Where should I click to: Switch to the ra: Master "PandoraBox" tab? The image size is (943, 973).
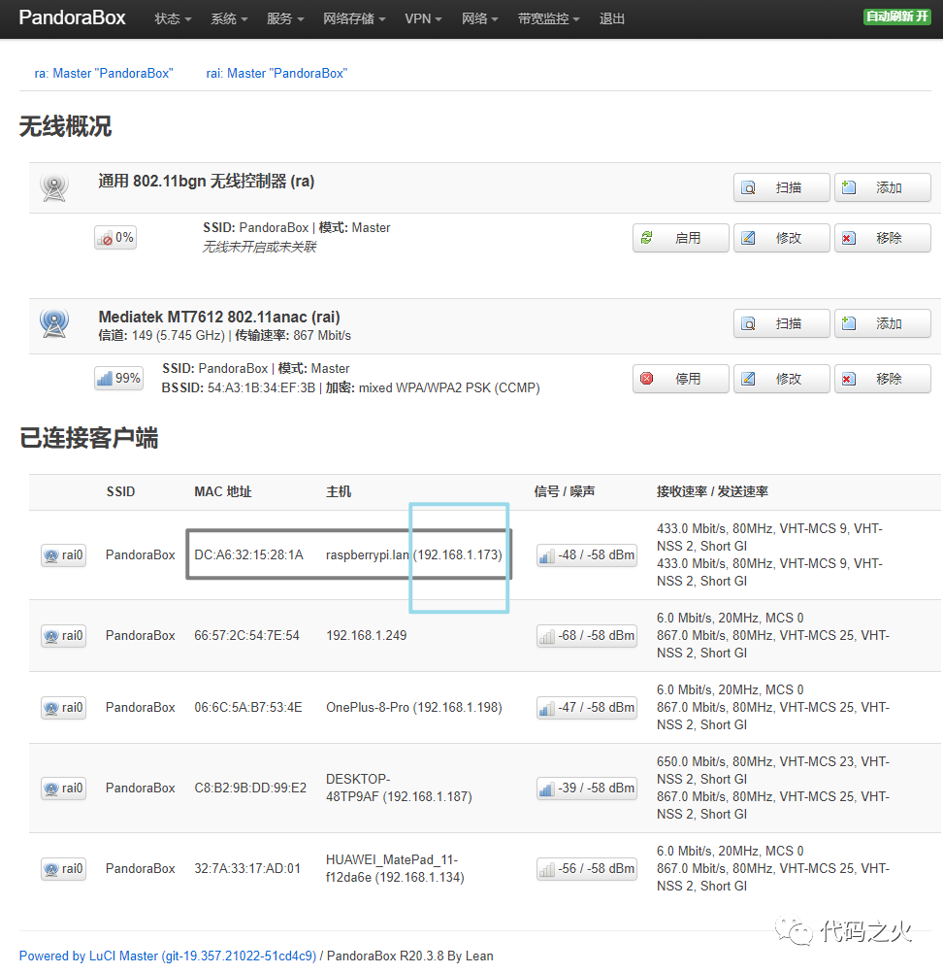point(104,73)
